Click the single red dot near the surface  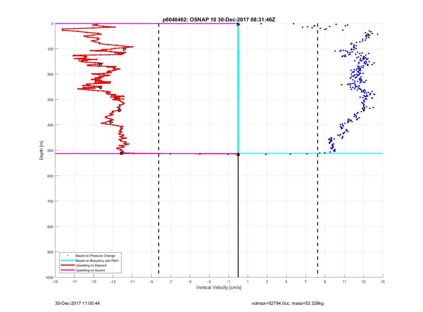pos(314,26)
